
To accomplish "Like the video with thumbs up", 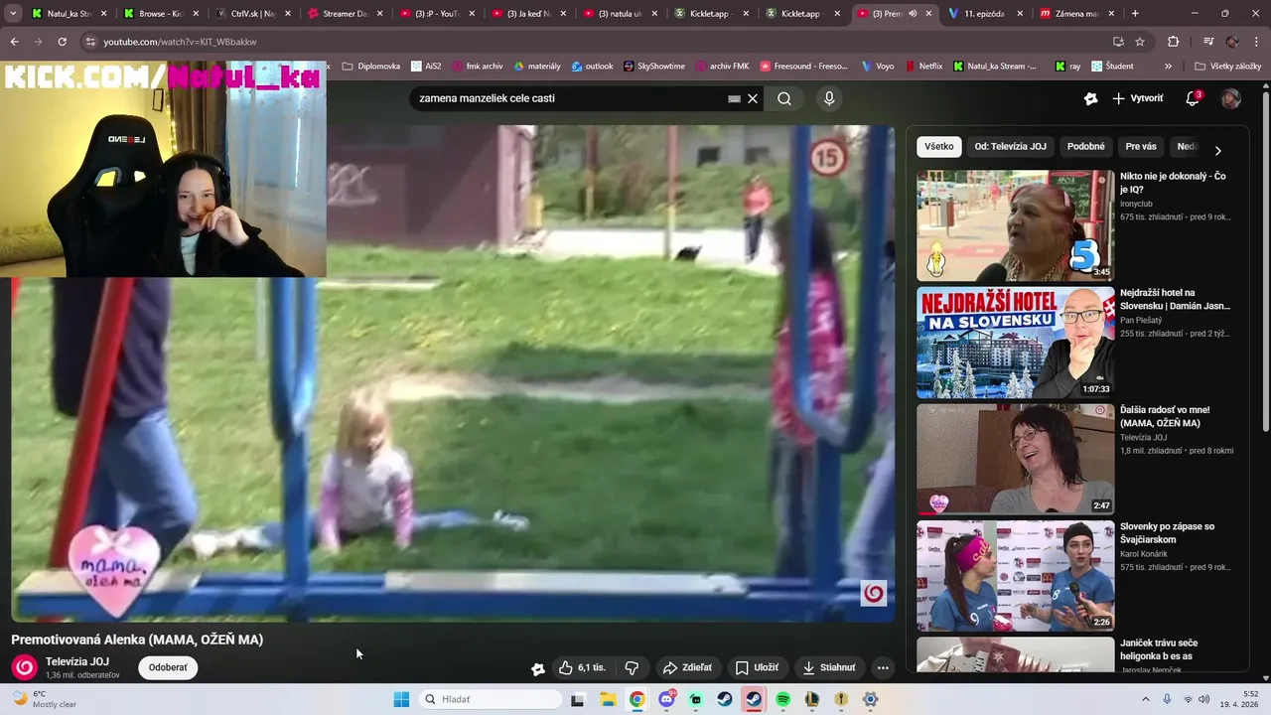I will click(582, 667).
